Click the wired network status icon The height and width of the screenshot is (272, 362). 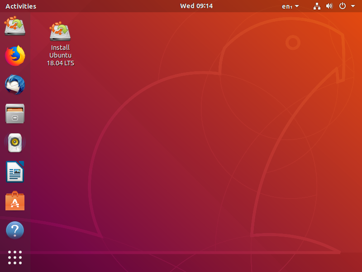click(317, 6)
